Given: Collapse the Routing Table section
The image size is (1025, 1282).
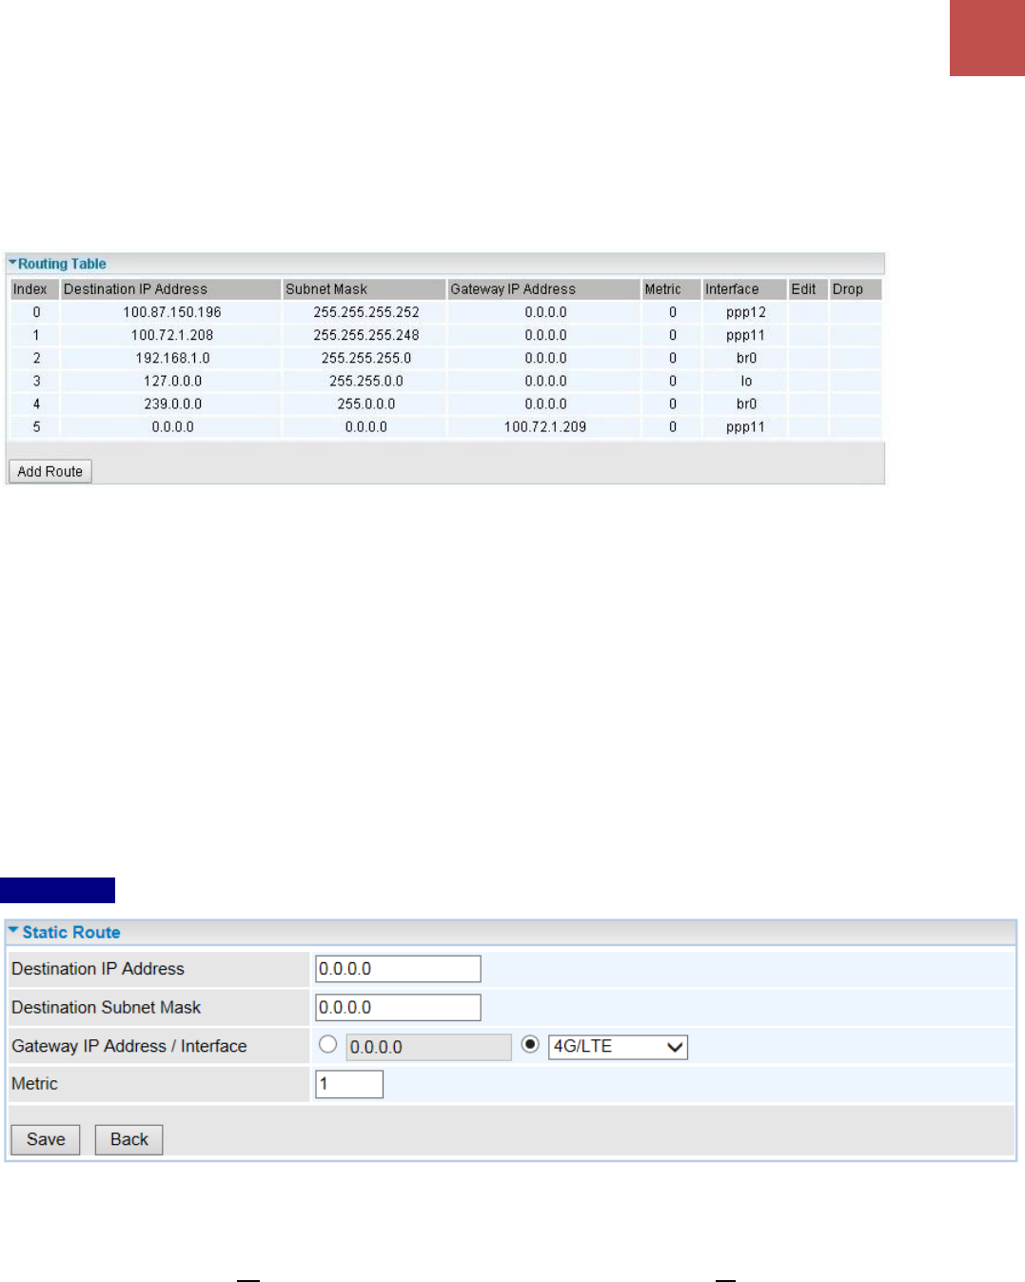Looking at the screenshot, I should 12,264.
